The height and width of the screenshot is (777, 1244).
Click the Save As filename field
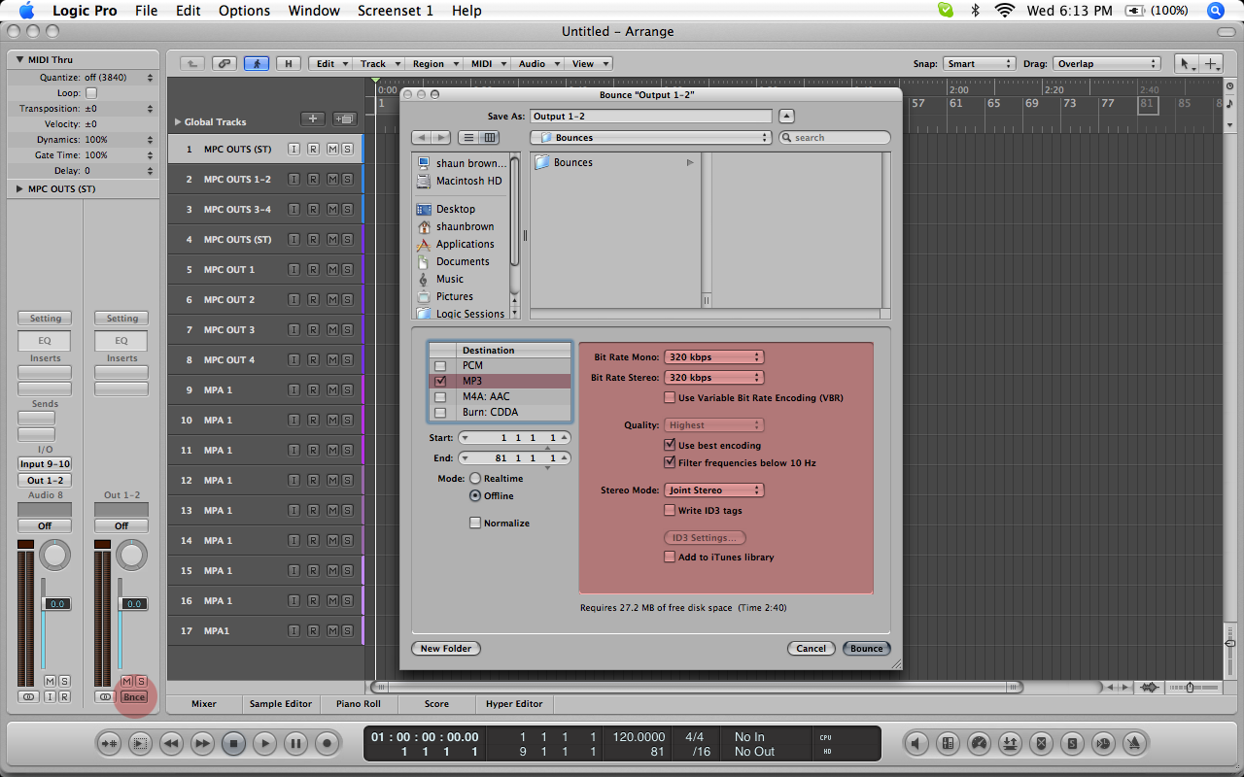[651, 117]
